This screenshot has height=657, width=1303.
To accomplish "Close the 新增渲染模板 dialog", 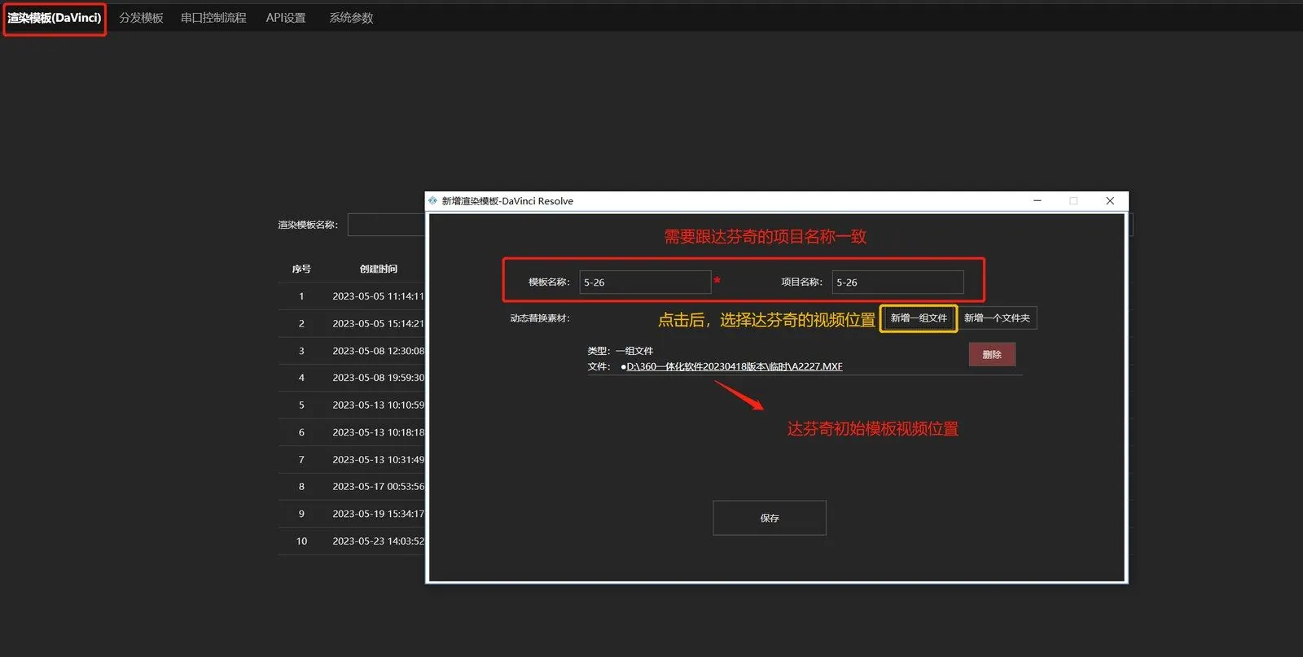I will tap(1110, 200).
